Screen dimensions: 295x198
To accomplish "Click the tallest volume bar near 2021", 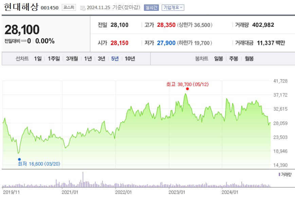I will (x=83, y=180).
